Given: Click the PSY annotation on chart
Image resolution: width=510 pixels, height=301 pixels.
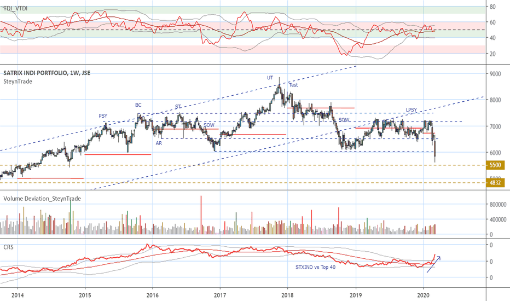Looking at the screenshot, I should [x=103, y=116].
